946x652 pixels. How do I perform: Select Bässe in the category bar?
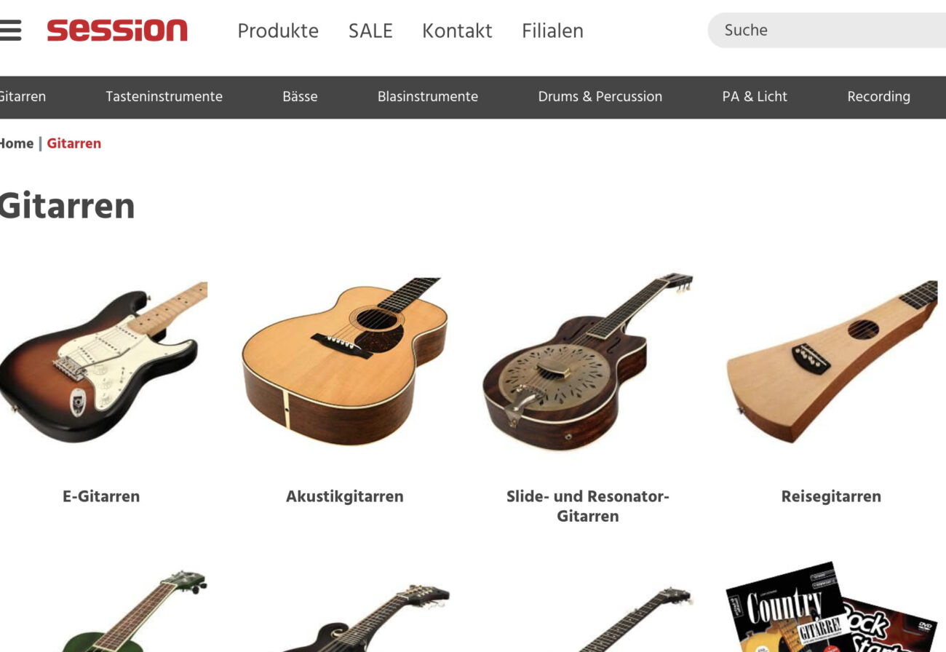pyautogui.click(x=300, y=97)
